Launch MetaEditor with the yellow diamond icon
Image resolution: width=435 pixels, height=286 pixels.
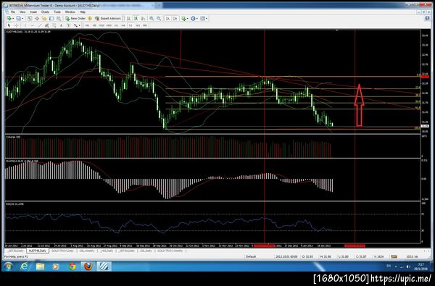(90, 19)
